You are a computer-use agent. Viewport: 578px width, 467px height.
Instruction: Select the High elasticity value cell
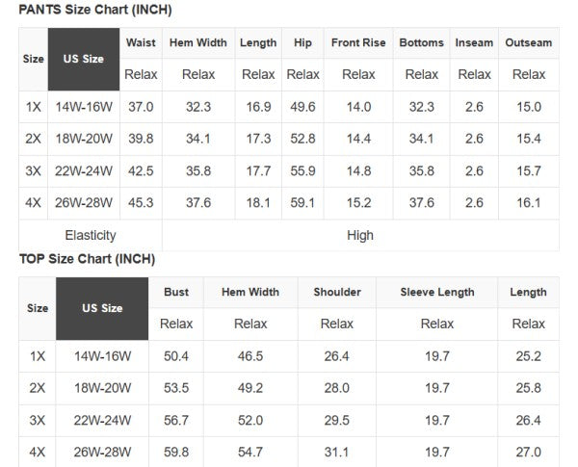point(359,235)
